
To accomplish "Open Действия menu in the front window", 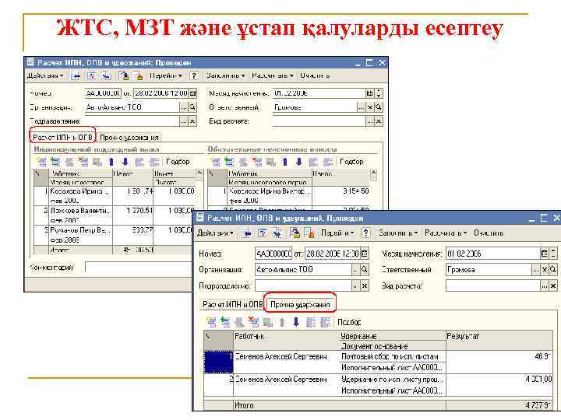I will point(215,233).
